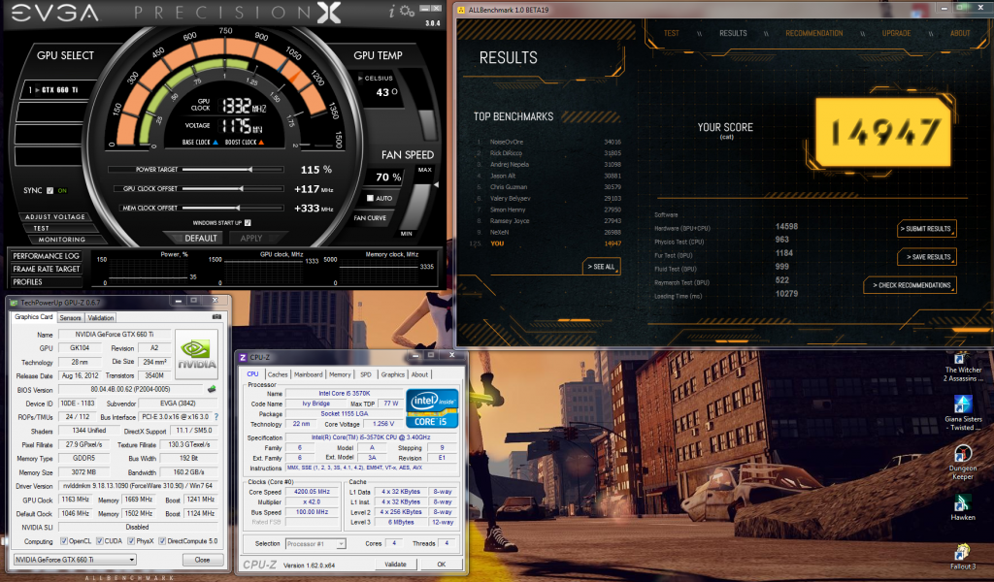Open EVGA Precision settings gear icon

[407, 12]
